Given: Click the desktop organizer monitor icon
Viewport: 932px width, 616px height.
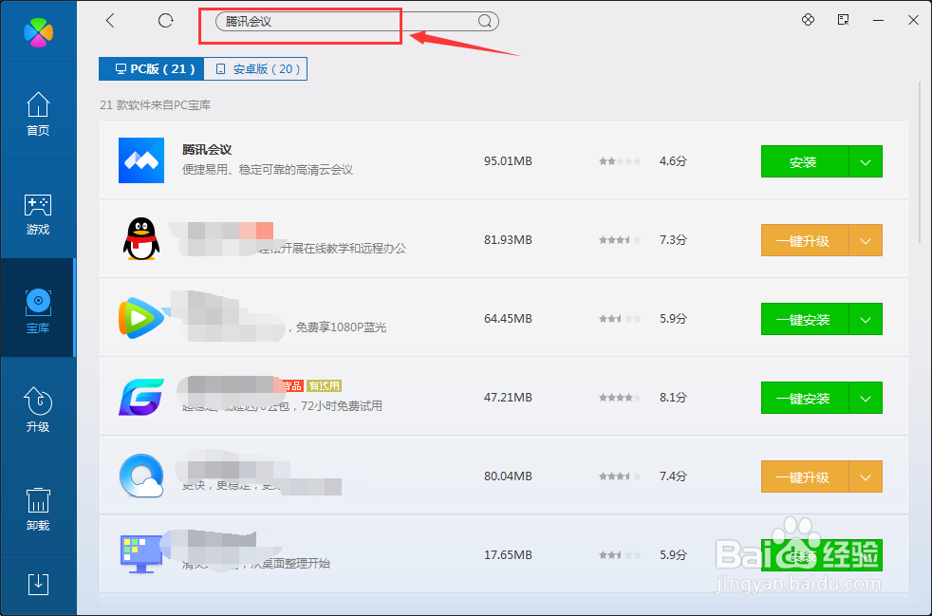Looking at the screenshot, I should 141,553.
